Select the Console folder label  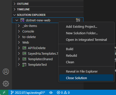coord(28,31)
